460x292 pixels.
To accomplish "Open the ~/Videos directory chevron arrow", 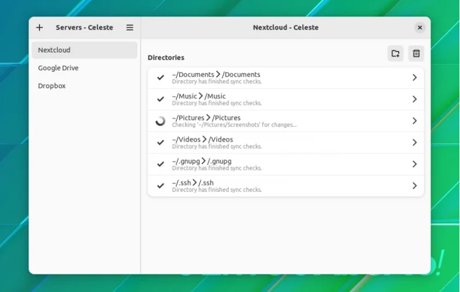I will [x=415, y=142].
